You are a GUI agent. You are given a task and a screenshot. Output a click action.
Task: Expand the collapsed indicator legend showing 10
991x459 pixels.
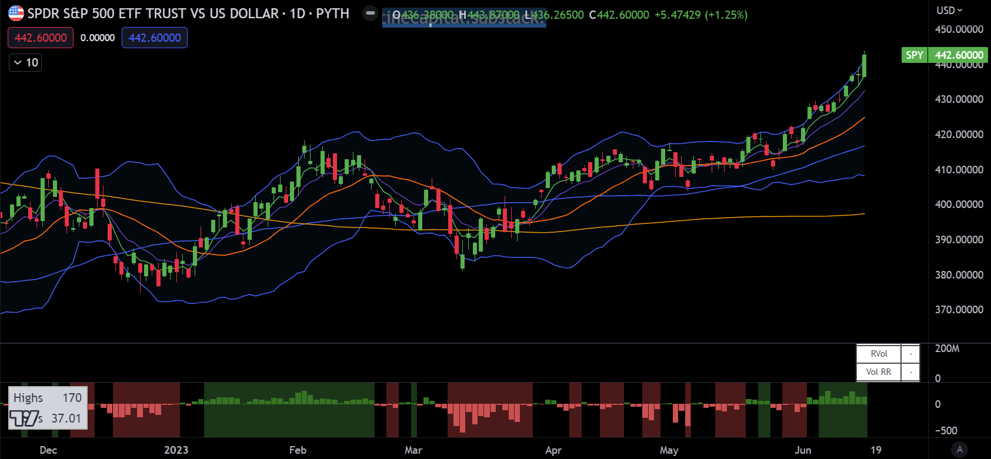point(25,62)
